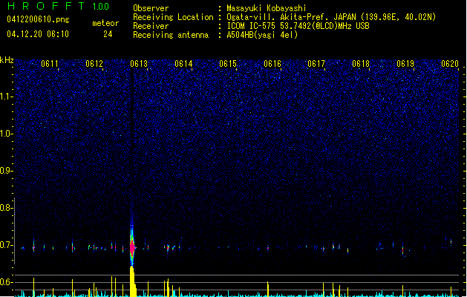
Task: Click the 0.7 kHz axis label
Action: click(7, 245)
